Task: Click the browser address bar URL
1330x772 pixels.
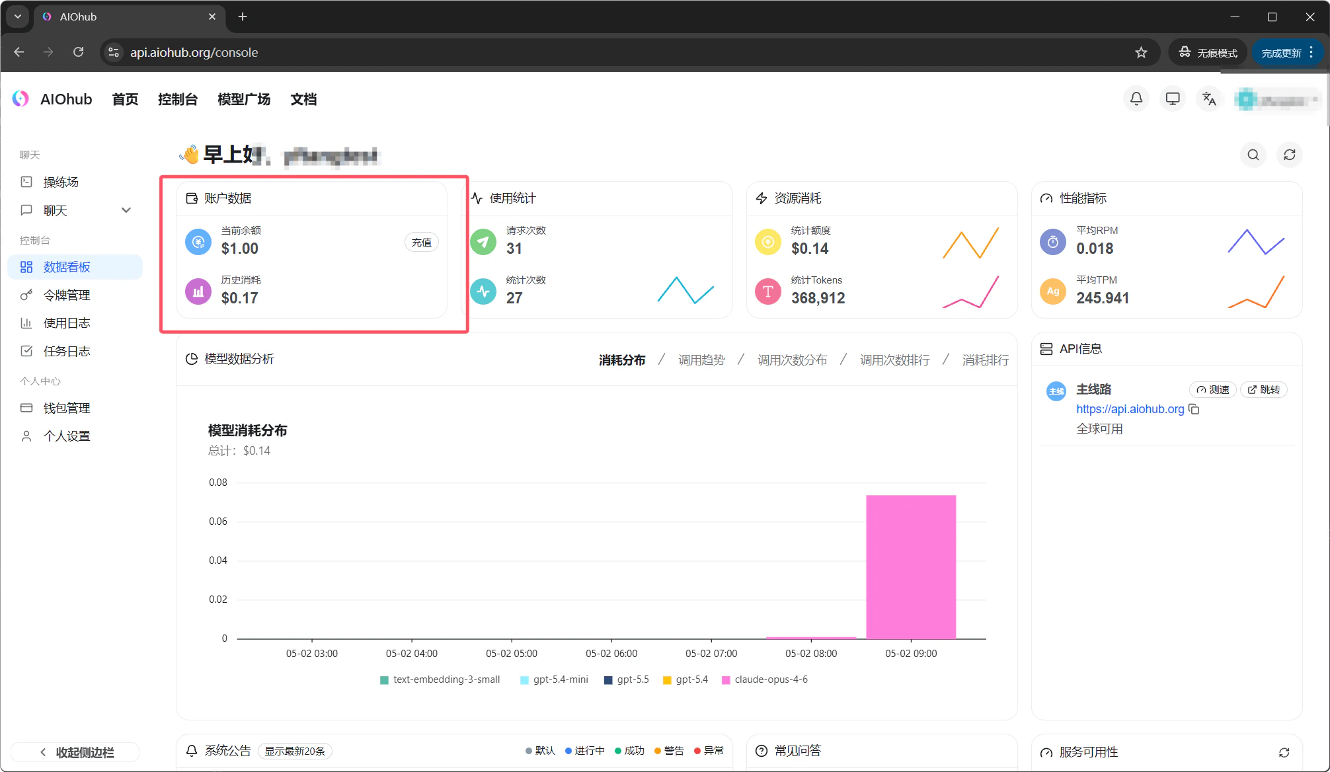Action: click(x=194, y=52)
